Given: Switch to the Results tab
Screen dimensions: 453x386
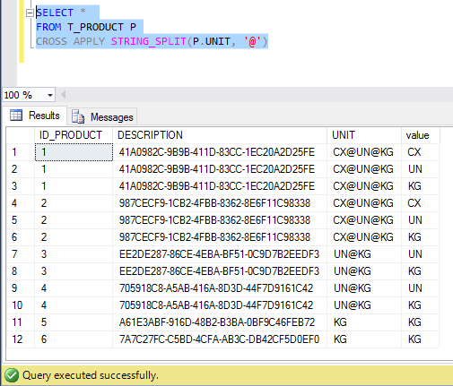Looking at the screenshot, I should [x=35, y=116].
